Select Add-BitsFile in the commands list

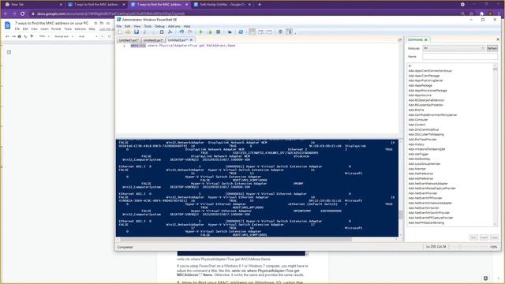click(x=416, y=110)
